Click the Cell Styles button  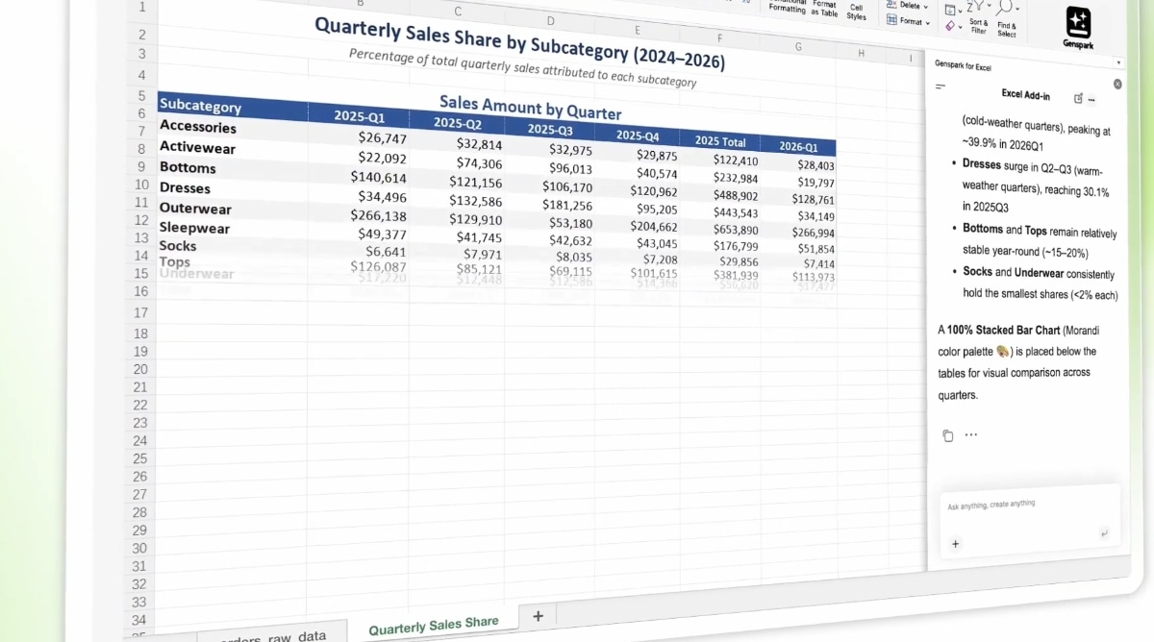(856, 12)
